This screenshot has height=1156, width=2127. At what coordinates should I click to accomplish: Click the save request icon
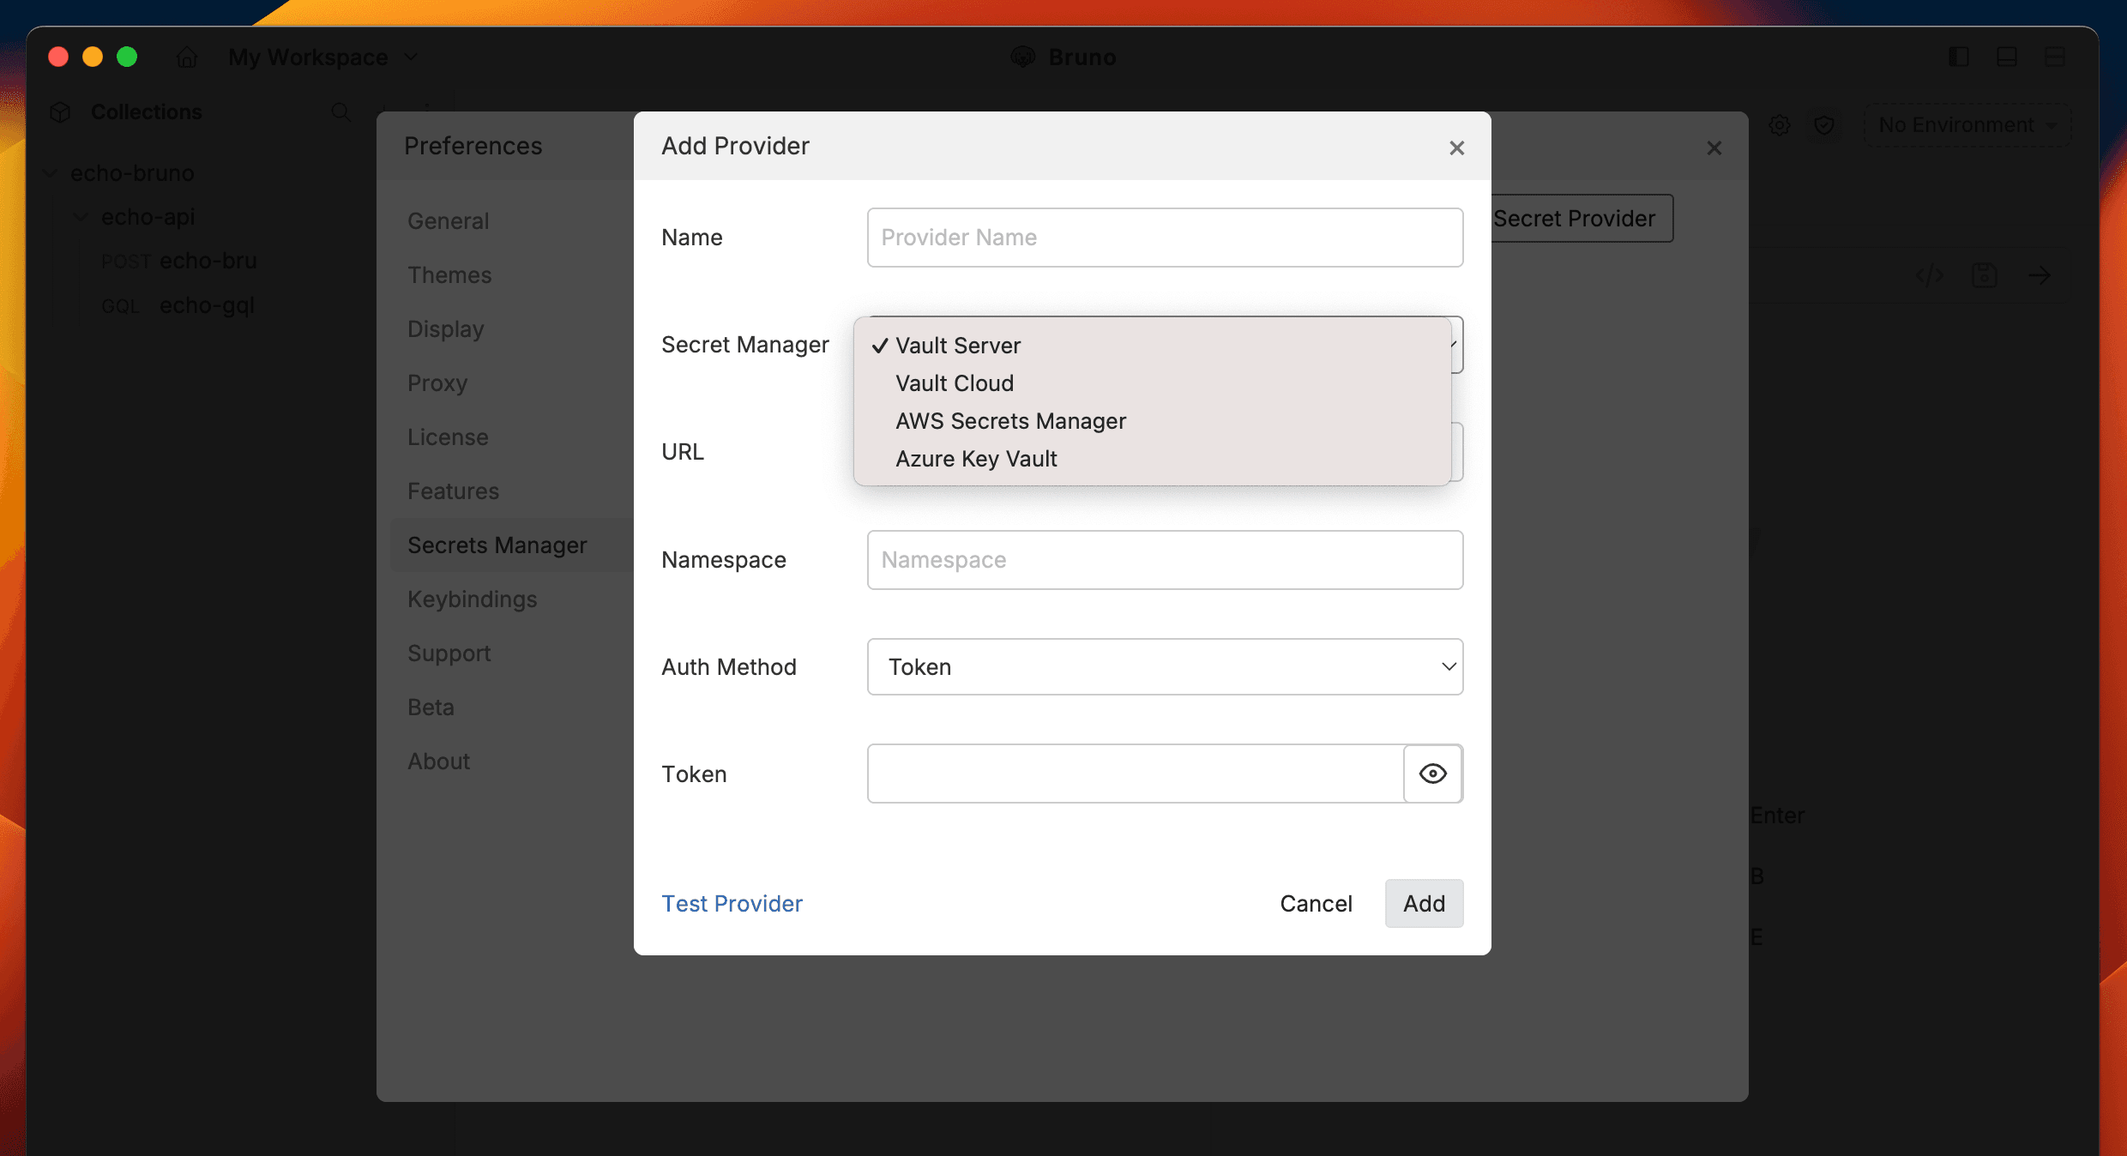tap(1985, 275)
